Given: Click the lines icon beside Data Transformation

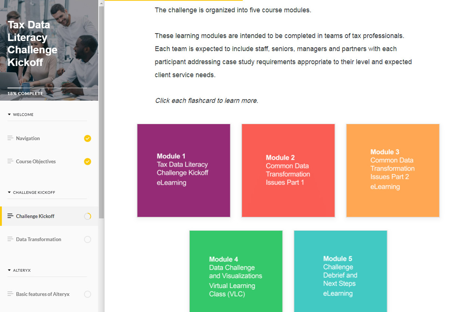Looking at the screenshot, I should pos(10,239).
